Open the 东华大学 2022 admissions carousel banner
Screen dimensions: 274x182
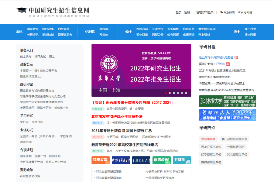tap(141, 70)
